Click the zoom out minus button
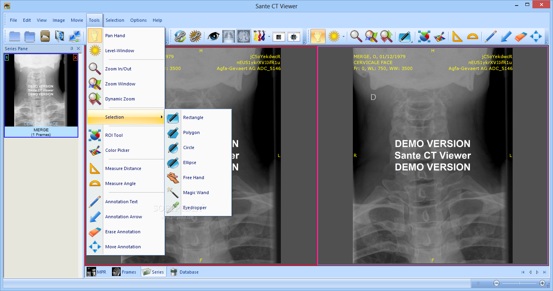Screen dimensions: 553x291 pos(496,283)
